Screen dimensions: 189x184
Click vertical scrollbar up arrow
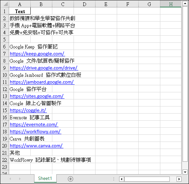point(185,3)
